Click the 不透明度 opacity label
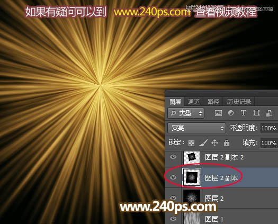Screen dimensions: 278x224 click(x=244, y=128)
